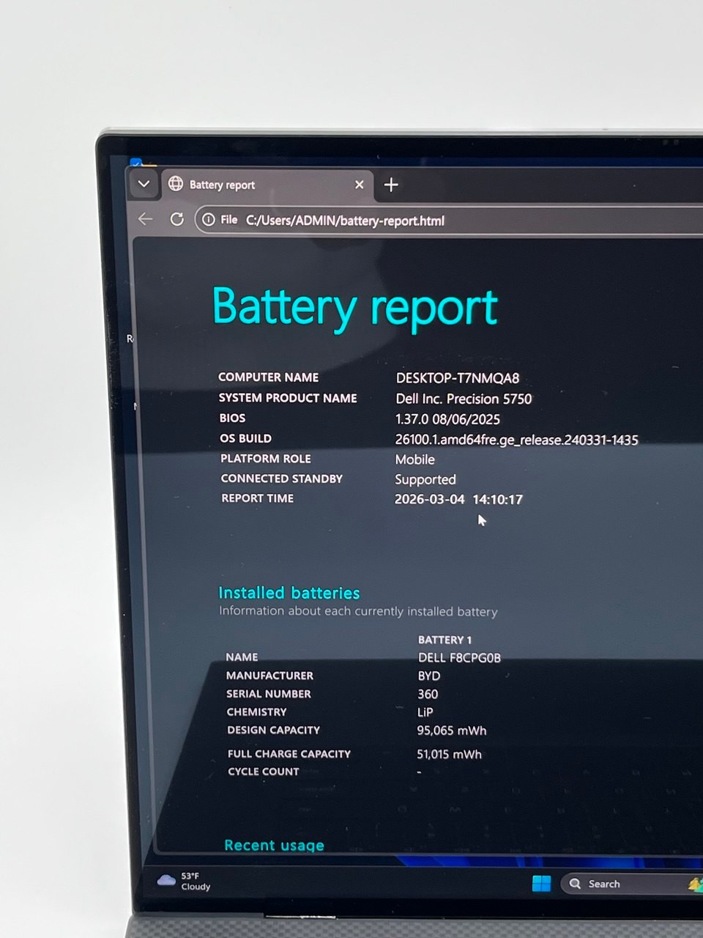Viewport: 703px width, 938px height.
Task: Go back with the browser back arrow
Action: tap(145, 219)
